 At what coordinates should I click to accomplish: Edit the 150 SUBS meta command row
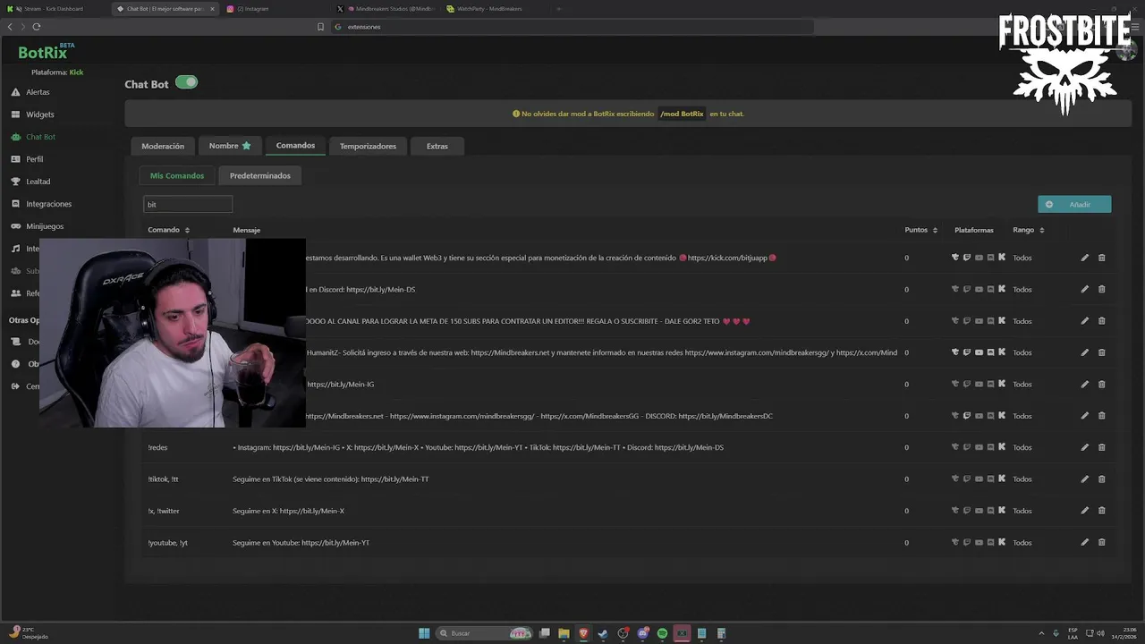[1084, 321]
